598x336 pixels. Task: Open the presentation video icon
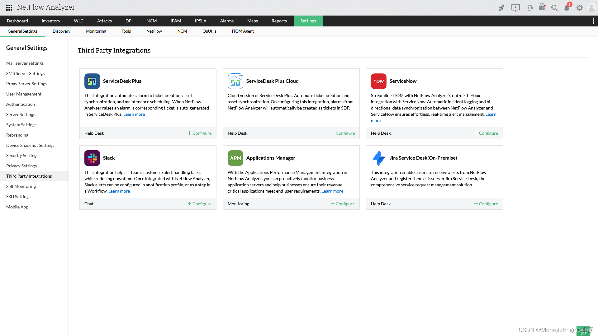point(515,8)
